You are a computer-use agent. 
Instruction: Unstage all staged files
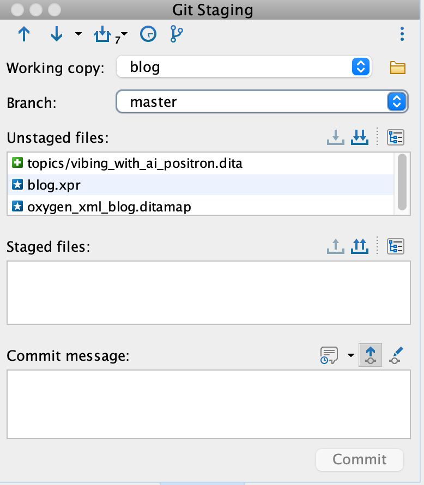359,246
